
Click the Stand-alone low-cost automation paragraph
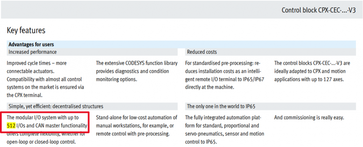coord(136,126)
